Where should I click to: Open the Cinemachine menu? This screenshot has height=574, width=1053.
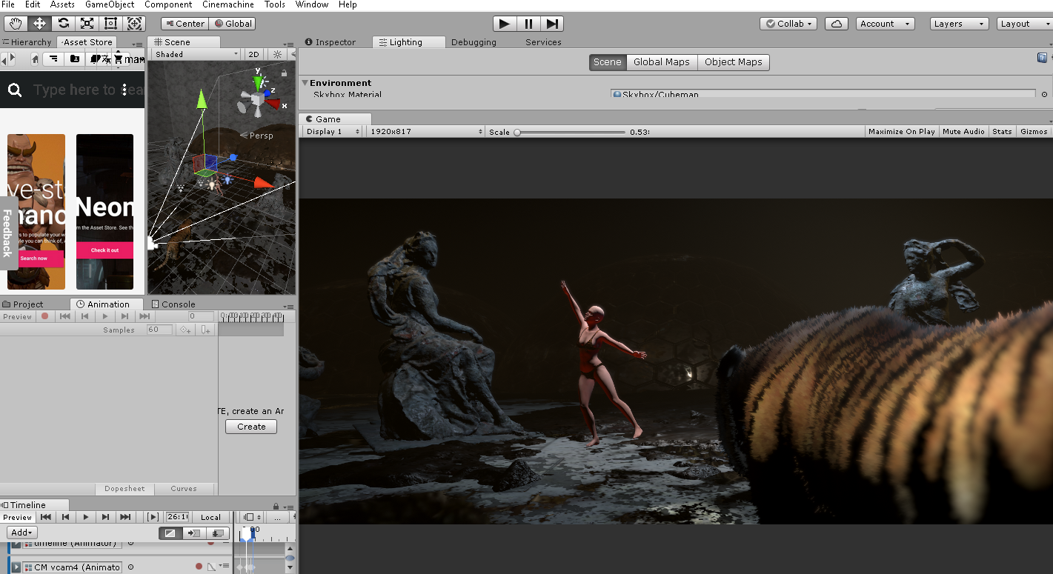coord(228,4)
